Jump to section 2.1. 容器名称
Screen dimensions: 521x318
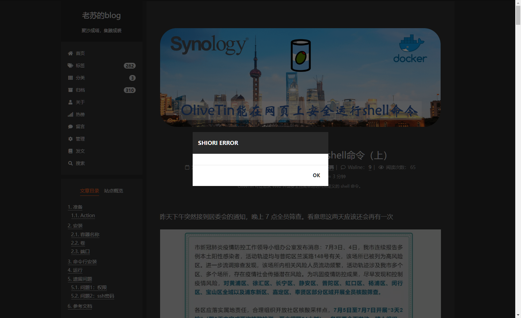pyautogui.click(x=85, y=235)
